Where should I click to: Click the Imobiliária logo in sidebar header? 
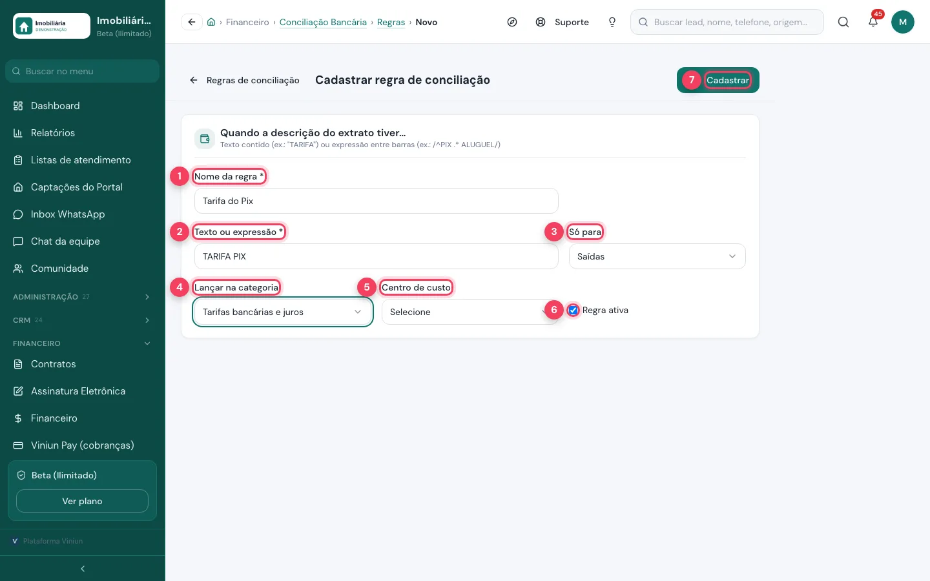[52, 26]
